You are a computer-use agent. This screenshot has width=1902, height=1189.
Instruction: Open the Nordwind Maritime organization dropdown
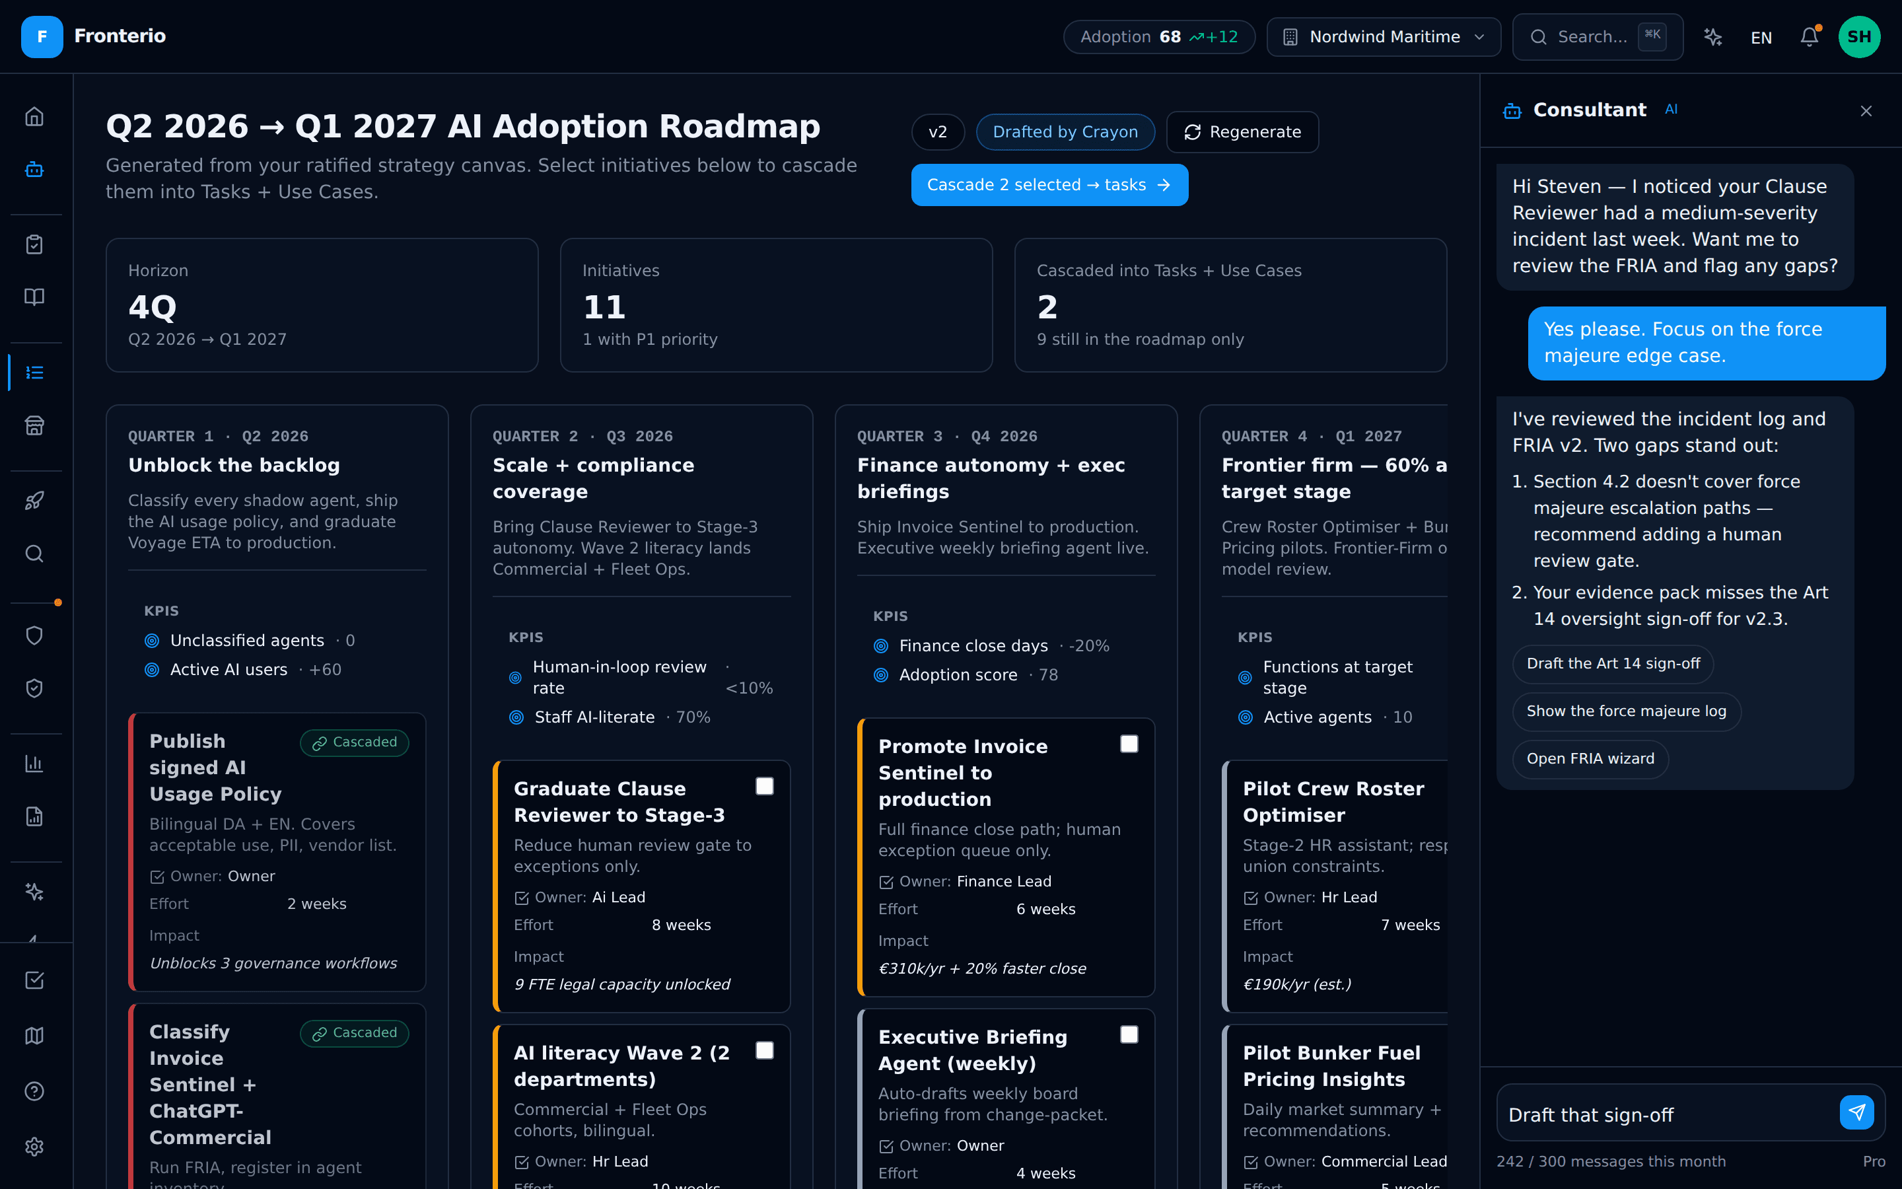coord(1384,37)
